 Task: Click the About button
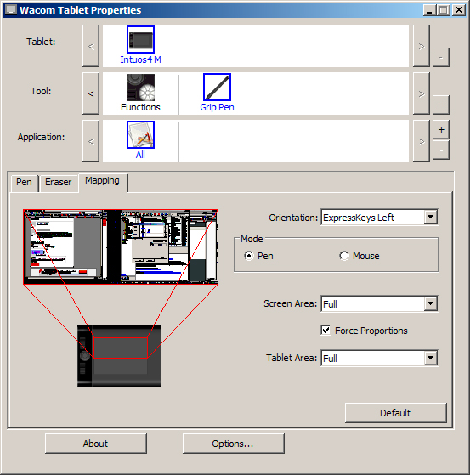click(x=96, y=444)
